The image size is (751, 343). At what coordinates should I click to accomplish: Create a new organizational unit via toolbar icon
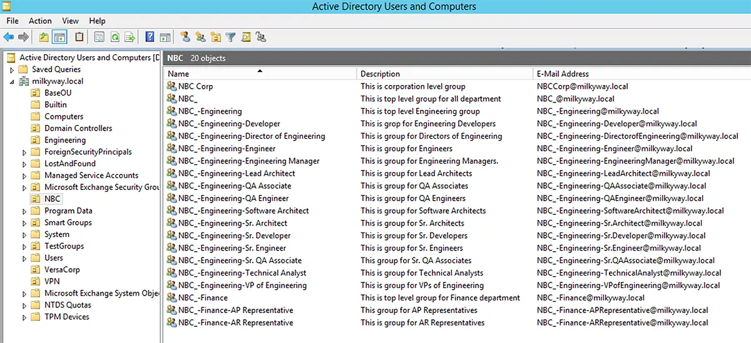point(216,37)
